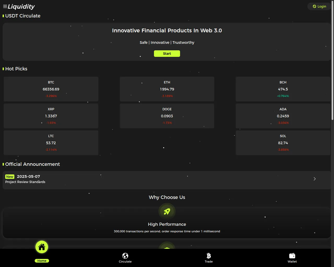Click the Official Announcement heading
The height and width of the screenshot is (267, 334).
point(32,164)
